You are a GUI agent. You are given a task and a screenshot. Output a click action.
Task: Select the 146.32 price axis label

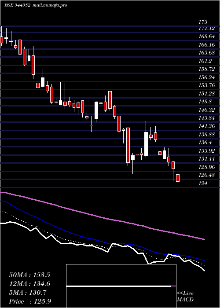pos(206,110)
